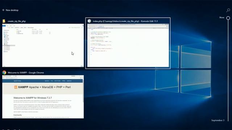Viewport: 232px width, 130px height.
Task: Select the Now marker on the timeline
Action: tap(228, 18)
